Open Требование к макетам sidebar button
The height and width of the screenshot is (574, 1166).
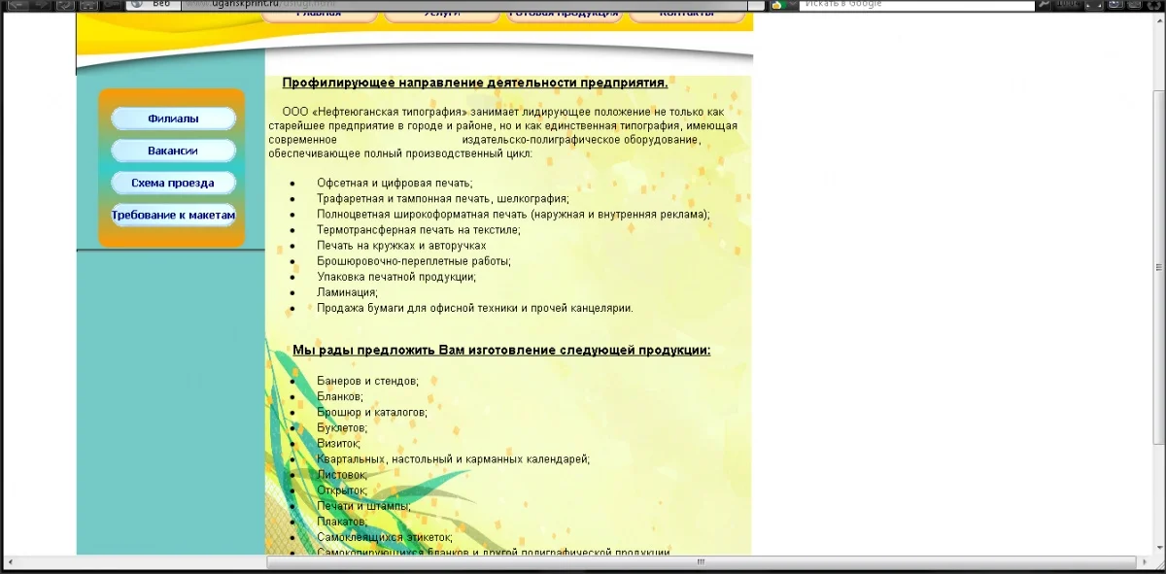[173, 215]
